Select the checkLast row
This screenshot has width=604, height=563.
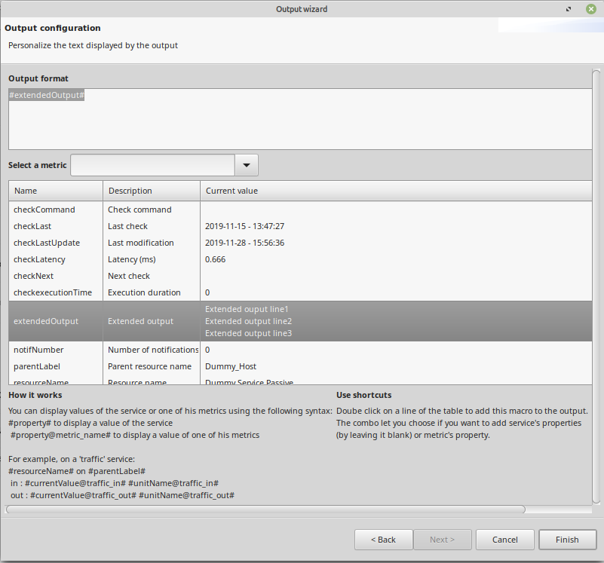pyautogui.click(x=300, y=226)
